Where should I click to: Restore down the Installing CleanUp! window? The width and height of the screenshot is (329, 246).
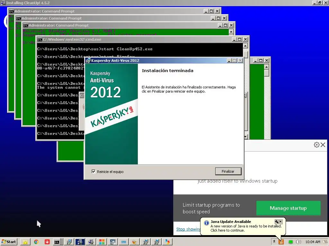click(x=319, y=3)
